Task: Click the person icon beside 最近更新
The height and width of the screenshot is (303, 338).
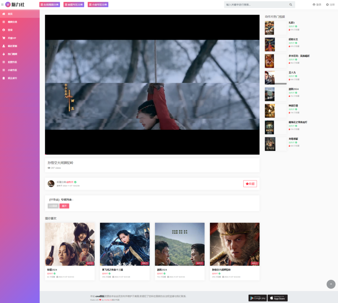Action: tap(4, 46)
